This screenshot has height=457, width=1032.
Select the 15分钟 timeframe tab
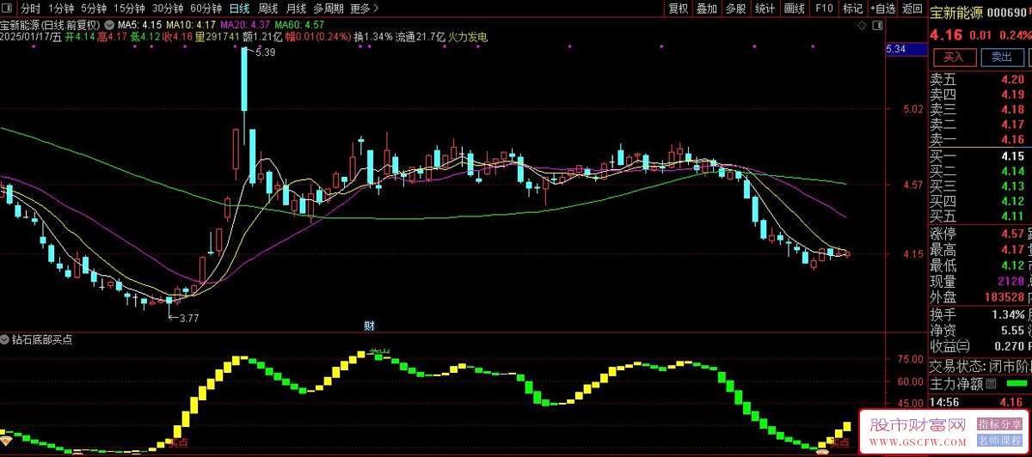pos(129,8)
